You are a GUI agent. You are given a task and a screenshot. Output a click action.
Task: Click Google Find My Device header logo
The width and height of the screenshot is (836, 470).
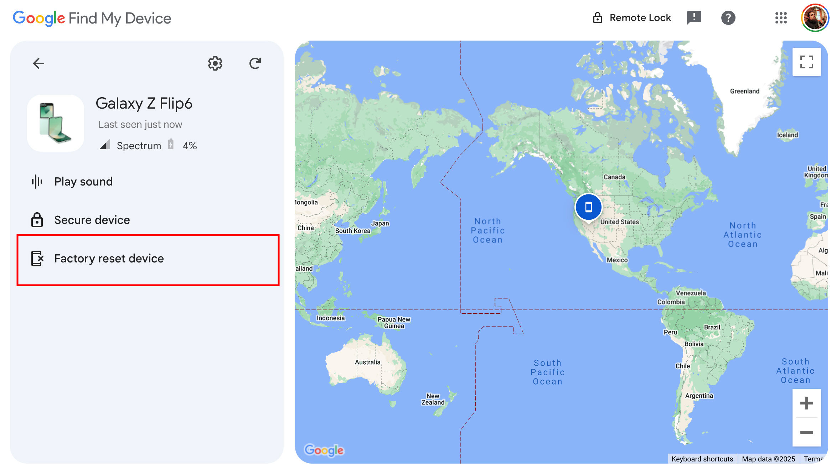click(92, 18)
